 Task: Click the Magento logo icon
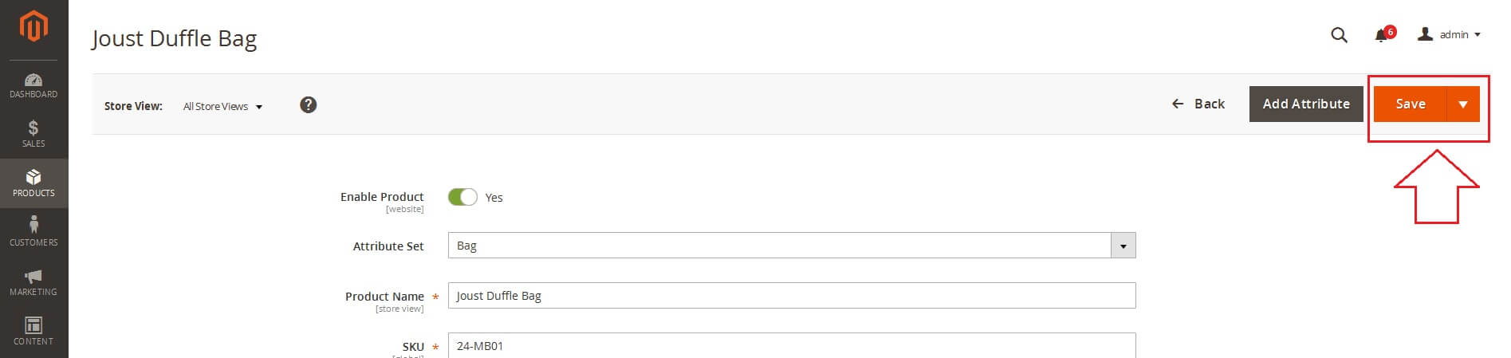pyautogui.click(x=33, y=26)
